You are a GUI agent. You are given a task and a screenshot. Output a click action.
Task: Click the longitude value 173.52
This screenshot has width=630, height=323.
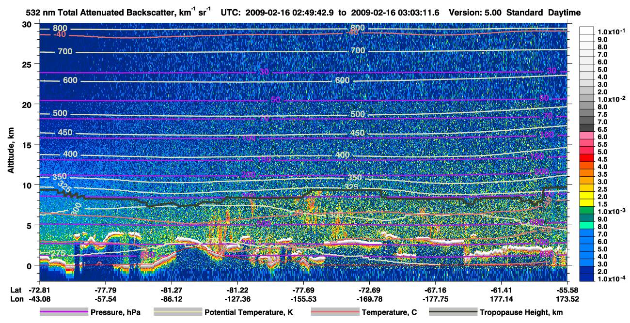(567, 299)
